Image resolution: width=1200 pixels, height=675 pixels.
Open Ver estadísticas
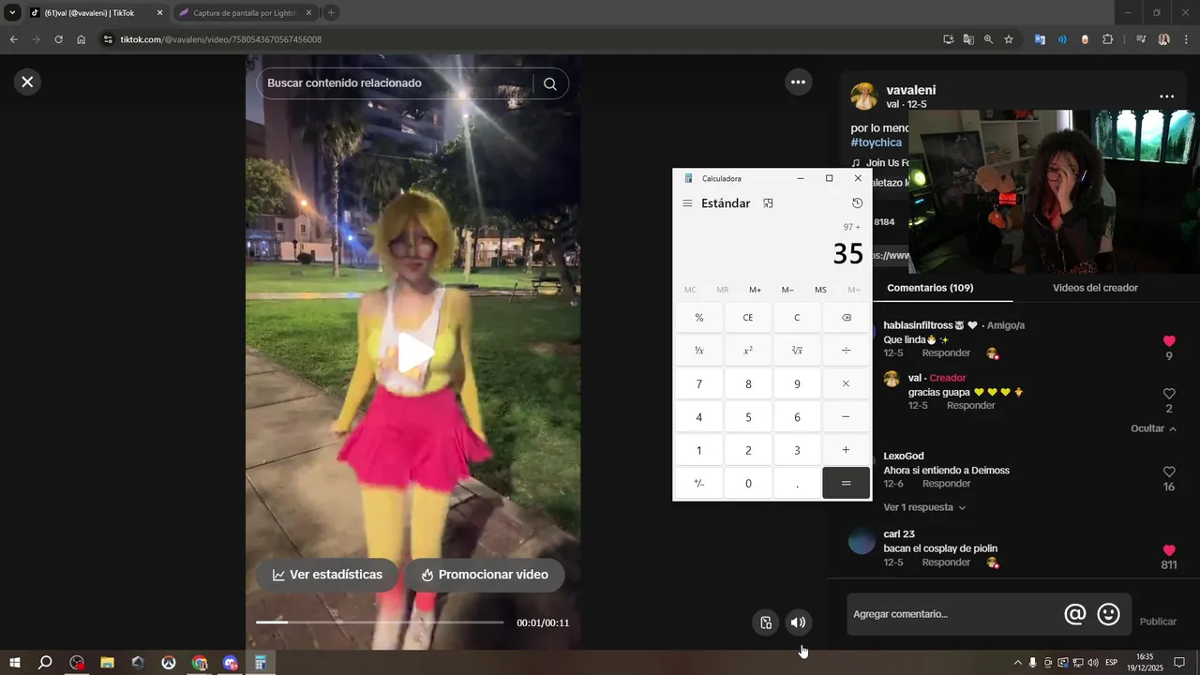327,575
